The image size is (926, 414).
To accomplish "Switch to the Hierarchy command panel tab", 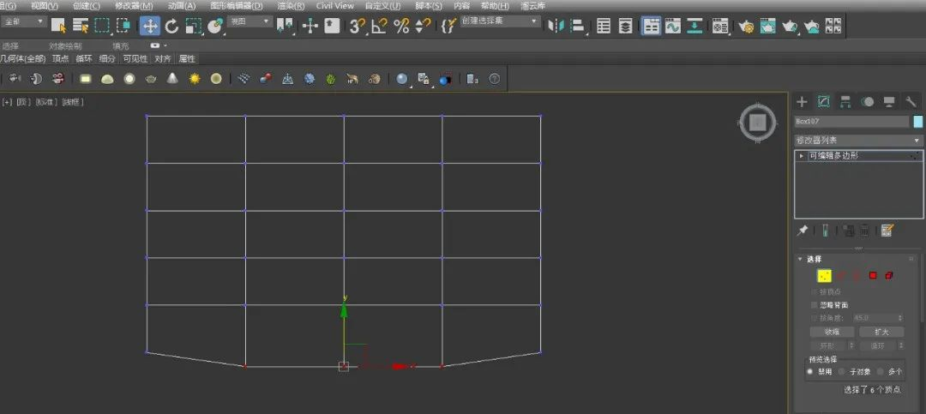I will click(x=845, y=102).
